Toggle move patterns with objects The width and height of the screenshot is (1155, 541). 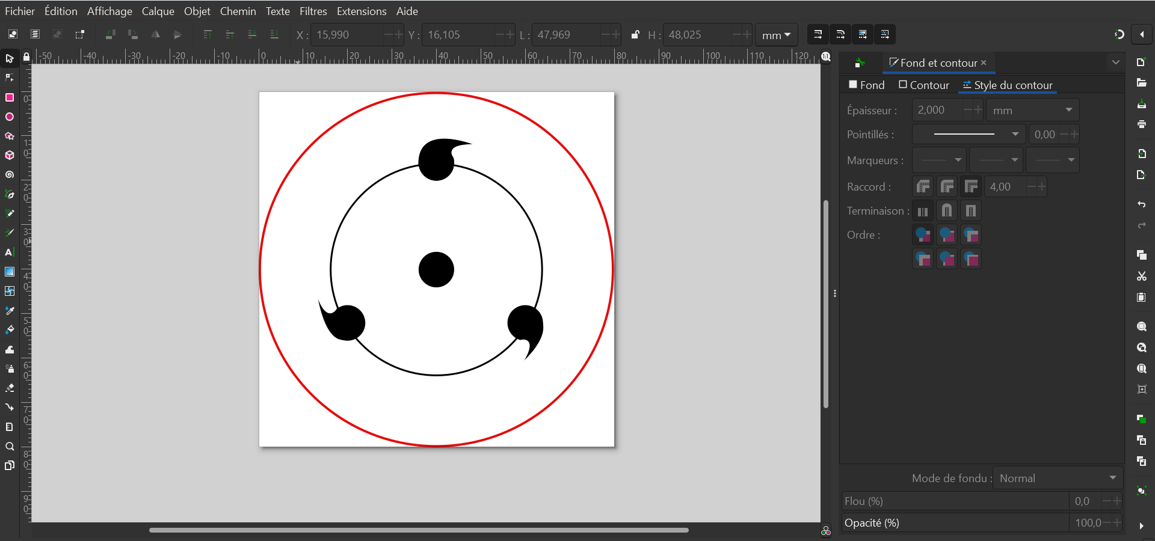[885, 34]
